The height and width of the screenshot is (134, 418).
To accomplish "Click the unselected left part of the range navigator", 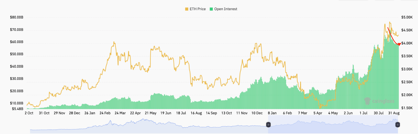I will pyautogui.click(x=149, y=125).
